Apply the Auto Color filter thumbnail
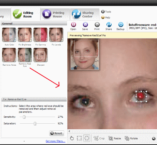Image resolution: width=157 pixels, height=145 pixels. coord(9,35)
